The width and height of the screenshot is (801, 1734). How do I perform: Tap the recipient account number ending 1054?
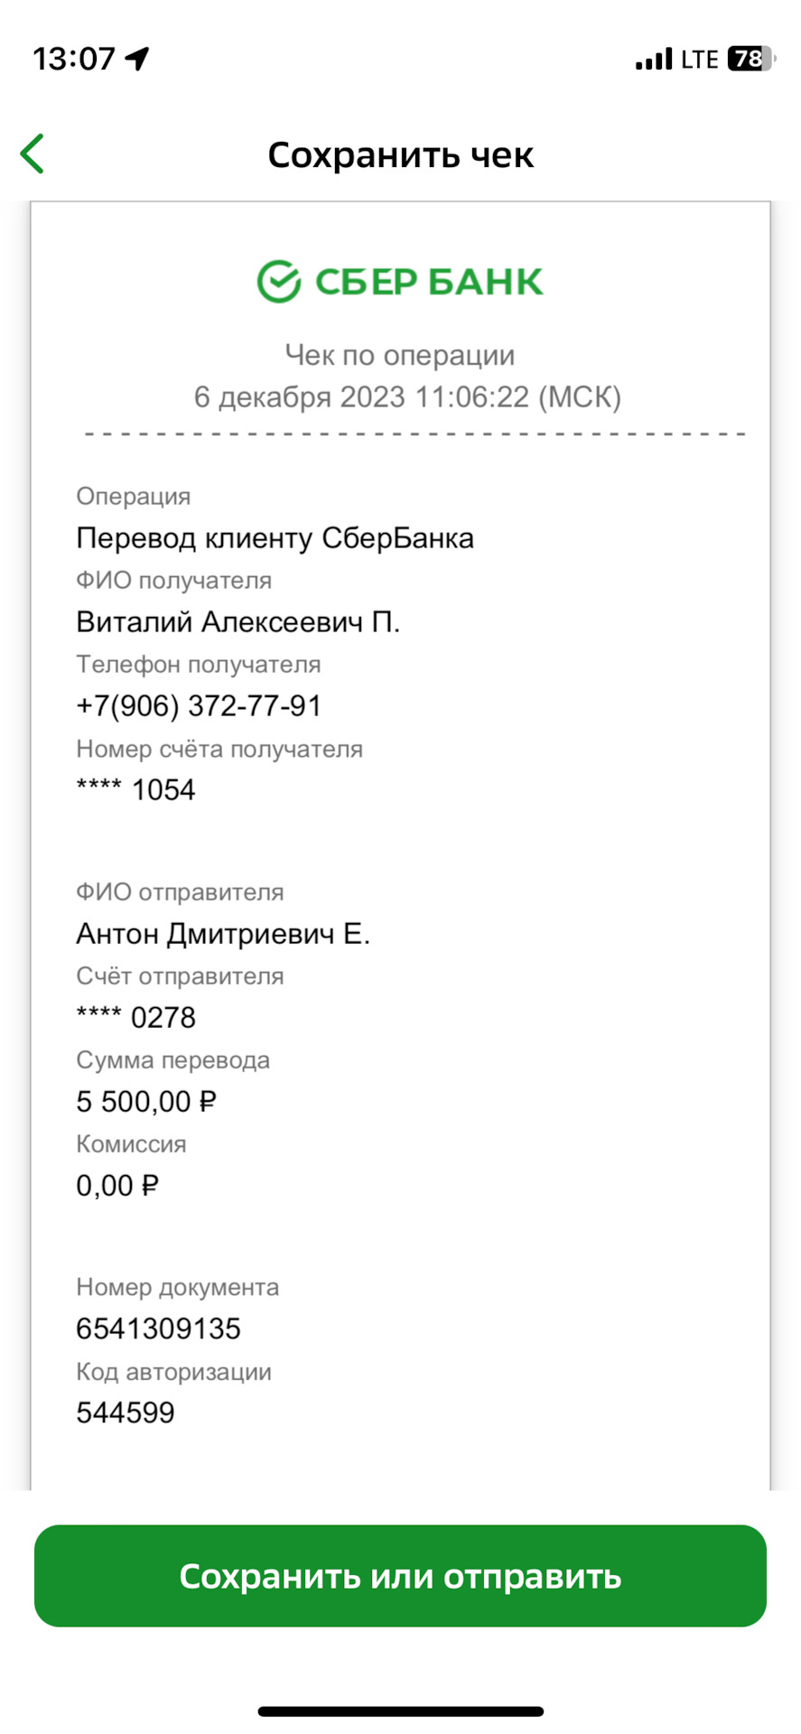pyautogui.click(x=136, y=790)
